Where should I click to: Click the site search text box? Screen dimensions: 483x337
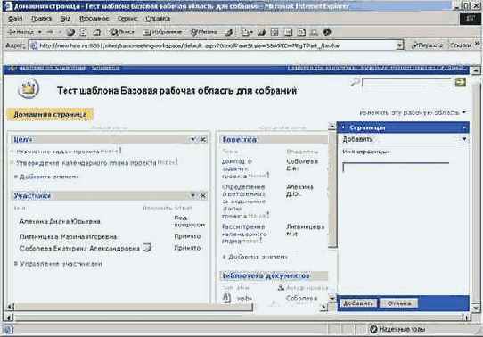407,82
